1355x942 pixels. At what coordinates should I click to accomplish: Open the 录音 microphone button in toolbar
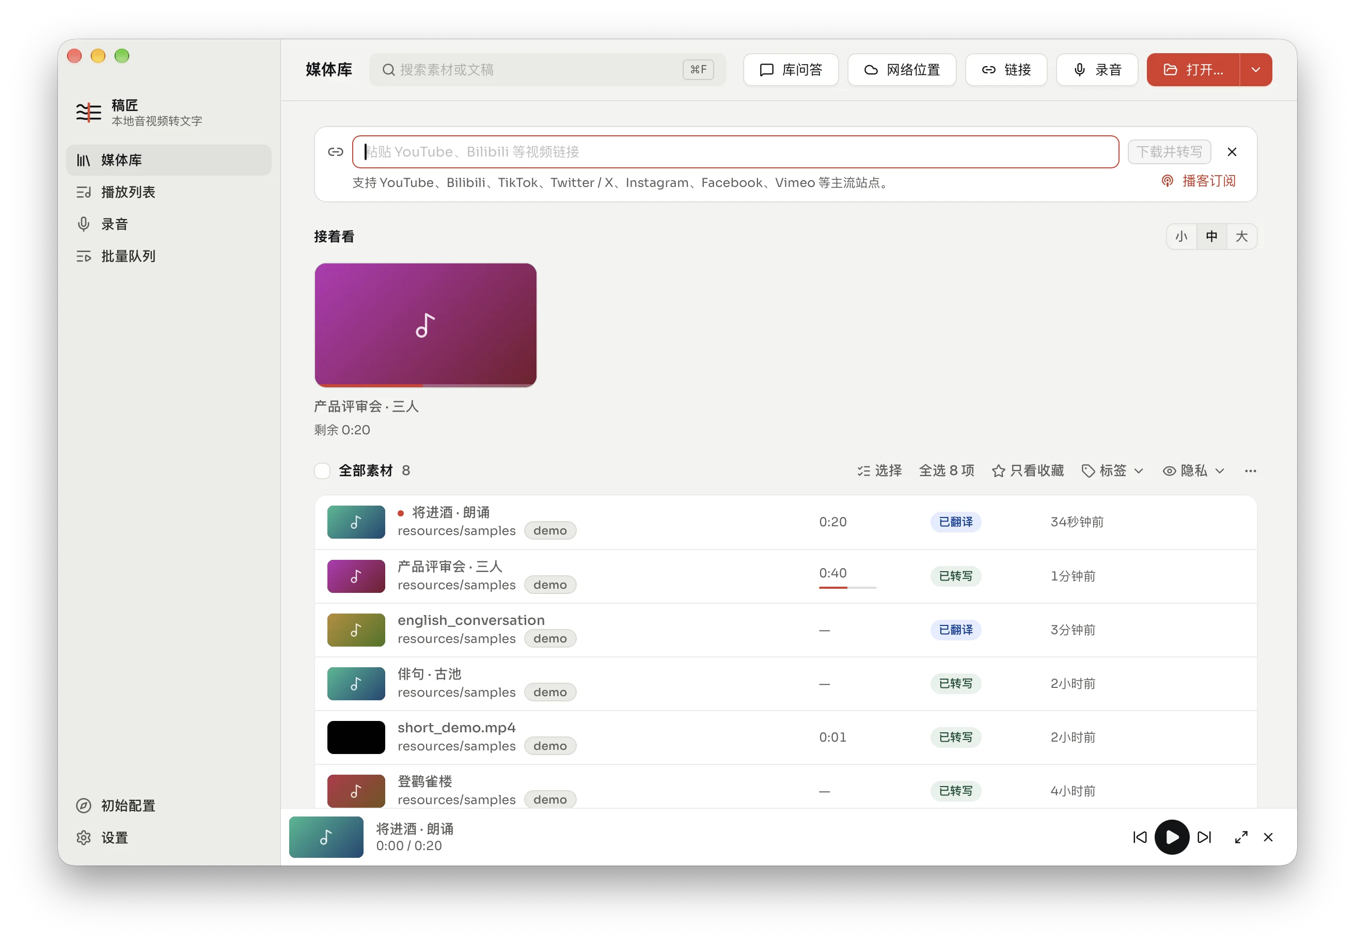point(1096,70)
